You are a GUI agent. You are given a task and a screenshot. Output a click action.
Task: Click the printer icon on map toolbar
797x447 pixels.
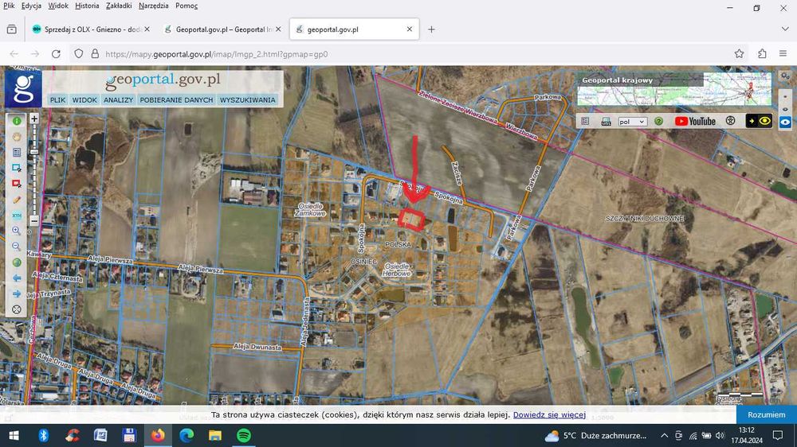606,121
